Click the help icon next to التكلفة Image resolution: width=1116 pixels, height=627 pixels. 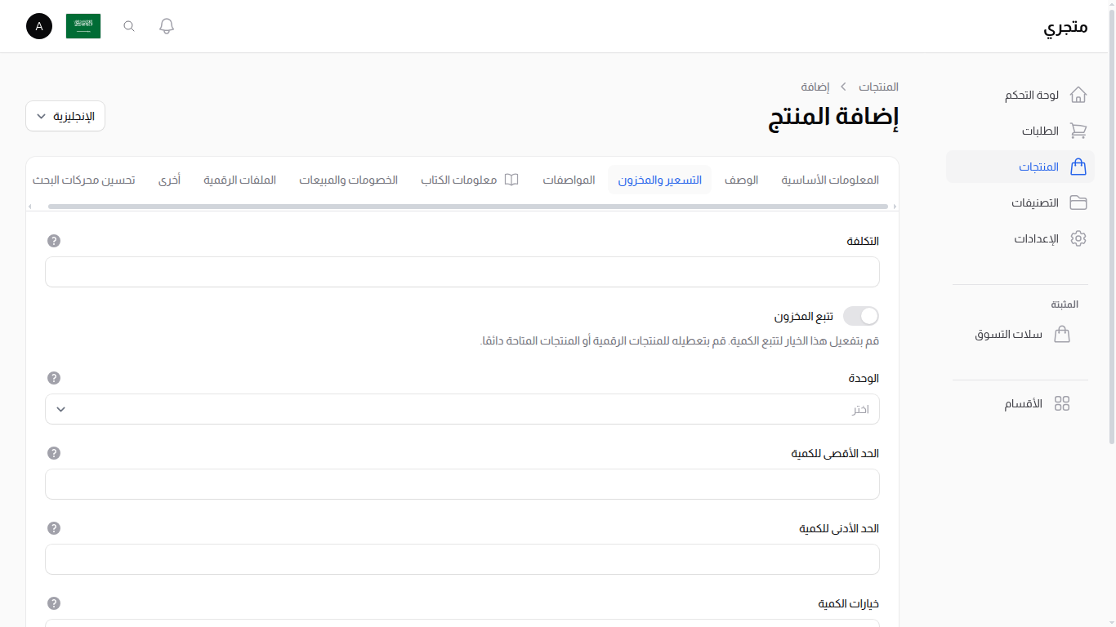point(54,241)
